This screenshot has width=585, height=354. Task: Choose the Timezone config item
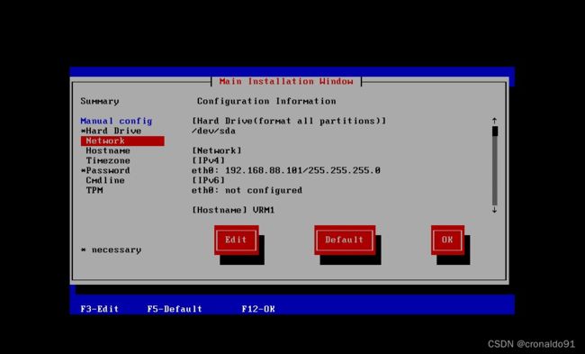[x=108, y=160]
